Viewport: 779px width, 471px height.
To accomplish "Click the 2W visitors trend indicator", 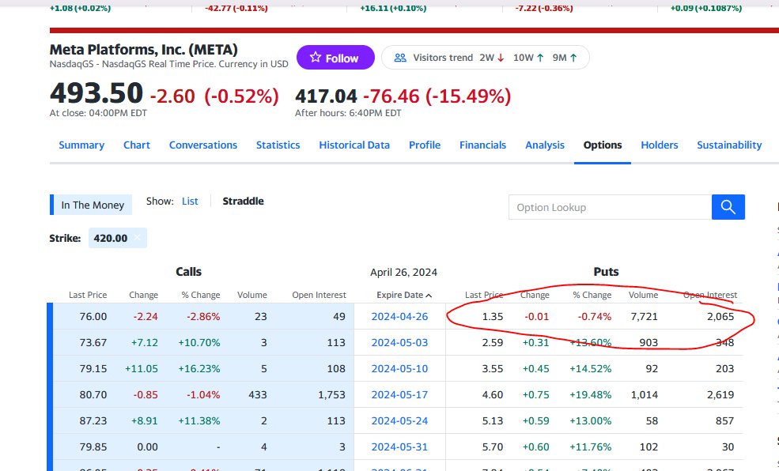I will (x=492, y=58).
